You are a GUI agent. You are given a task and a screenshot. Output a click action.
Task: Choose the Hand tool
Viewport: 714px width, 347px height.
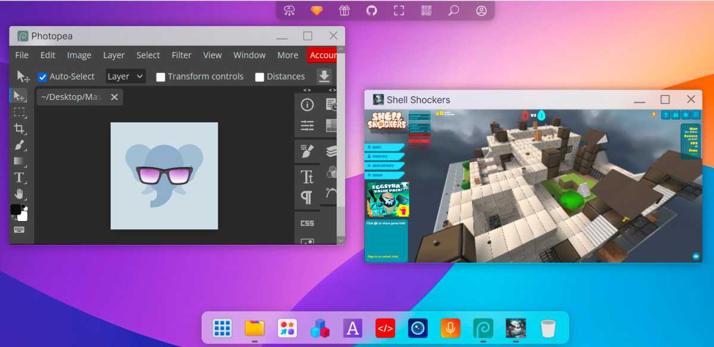[x=20, y=194]
